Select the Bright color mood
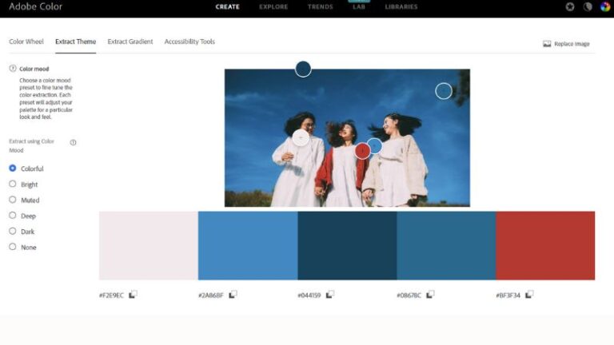 pos(13,184)
